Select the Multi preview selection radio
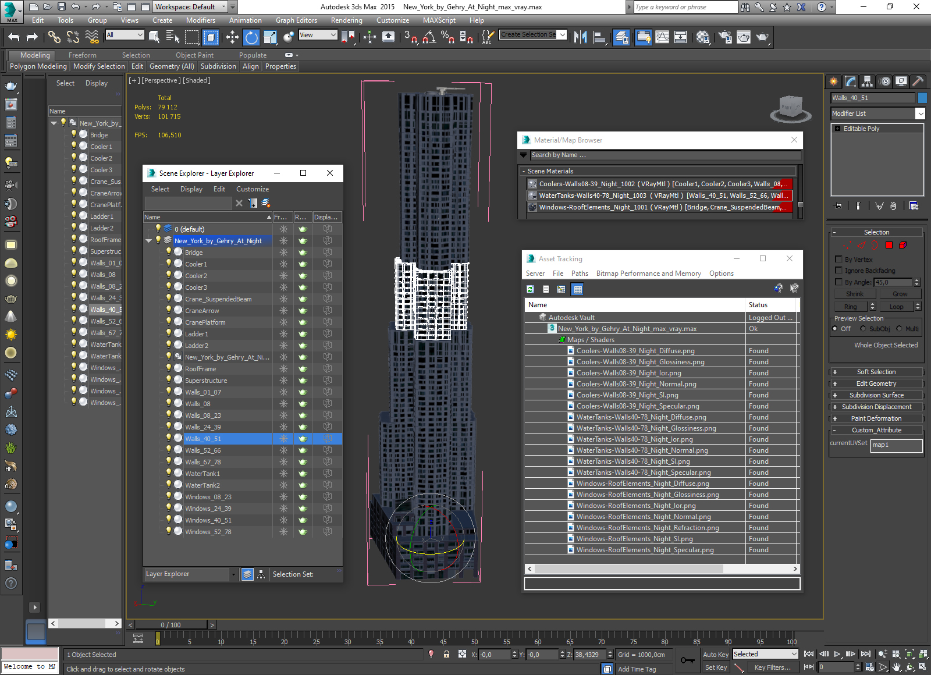 [900, 329]
